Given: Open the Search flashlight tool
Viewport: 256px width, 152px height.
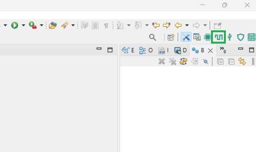Looking at the screenshot, I should (64, 25).
